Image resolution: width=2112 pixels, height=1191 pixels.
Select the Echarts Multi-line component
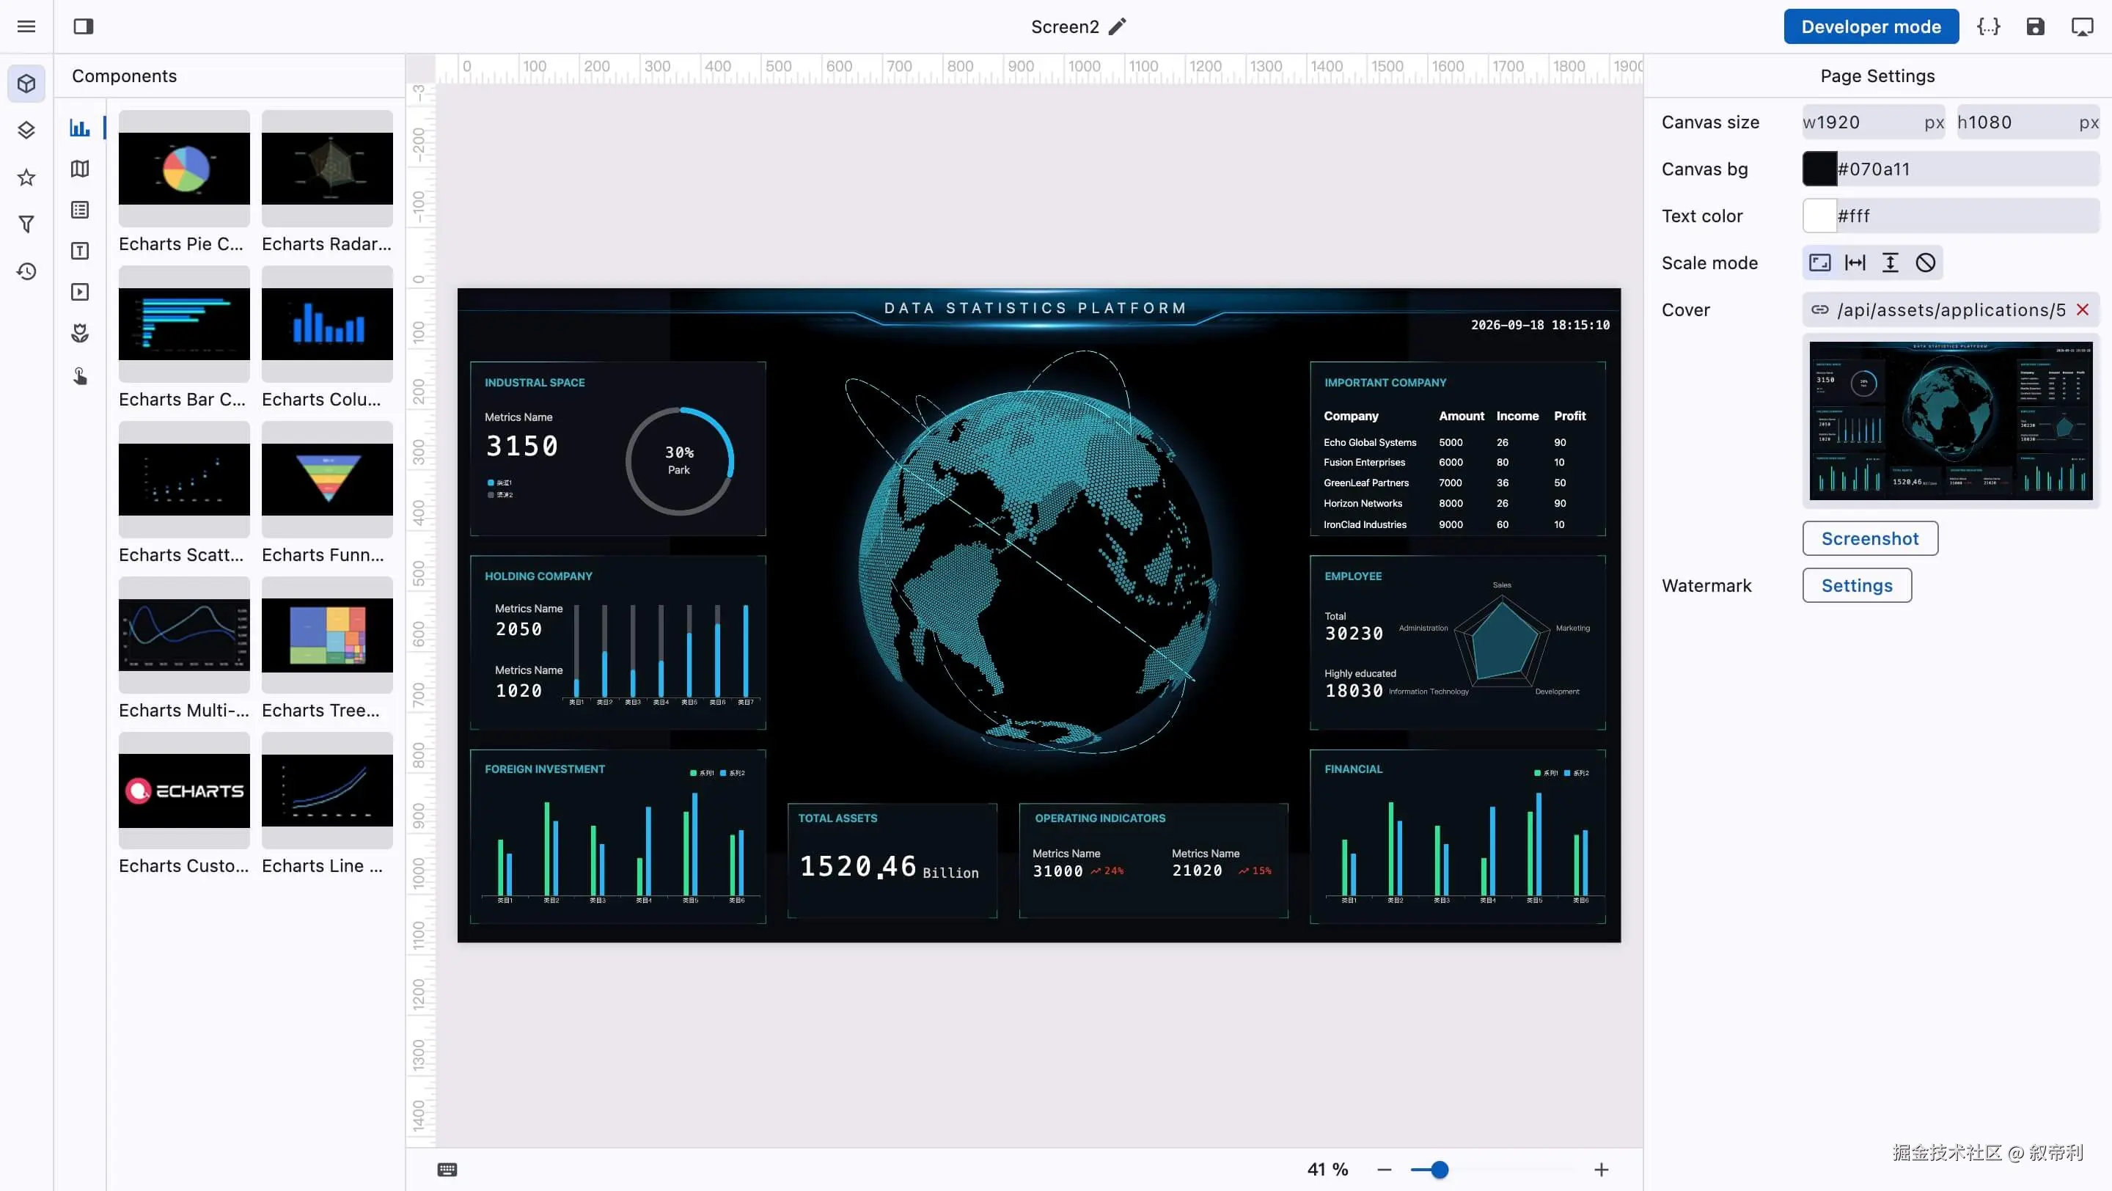pos(185,649)
